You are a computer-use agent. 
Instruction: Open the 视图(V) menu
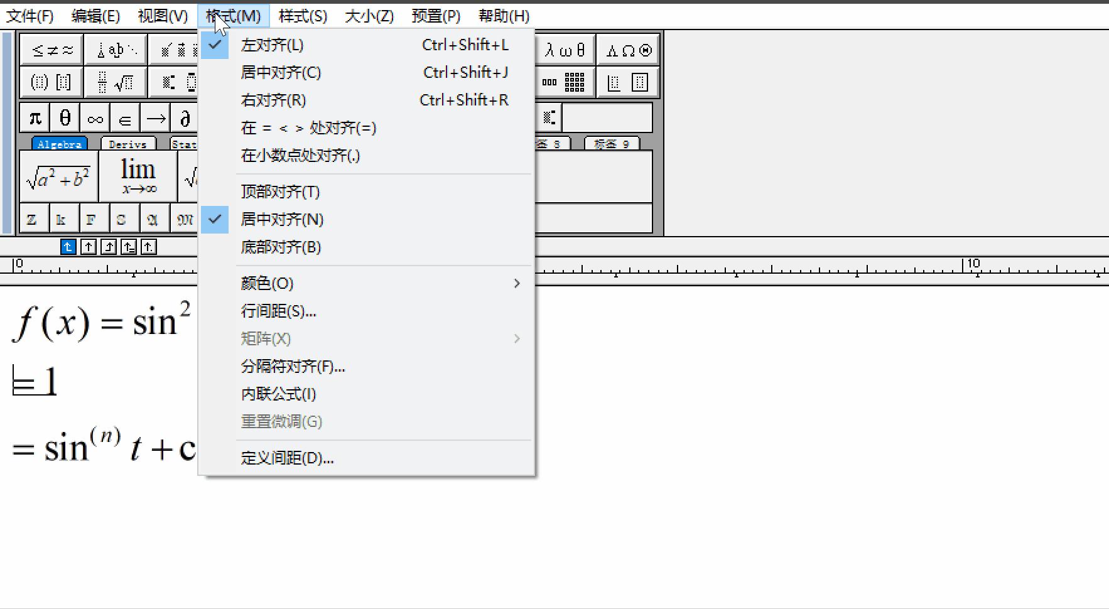163,16
